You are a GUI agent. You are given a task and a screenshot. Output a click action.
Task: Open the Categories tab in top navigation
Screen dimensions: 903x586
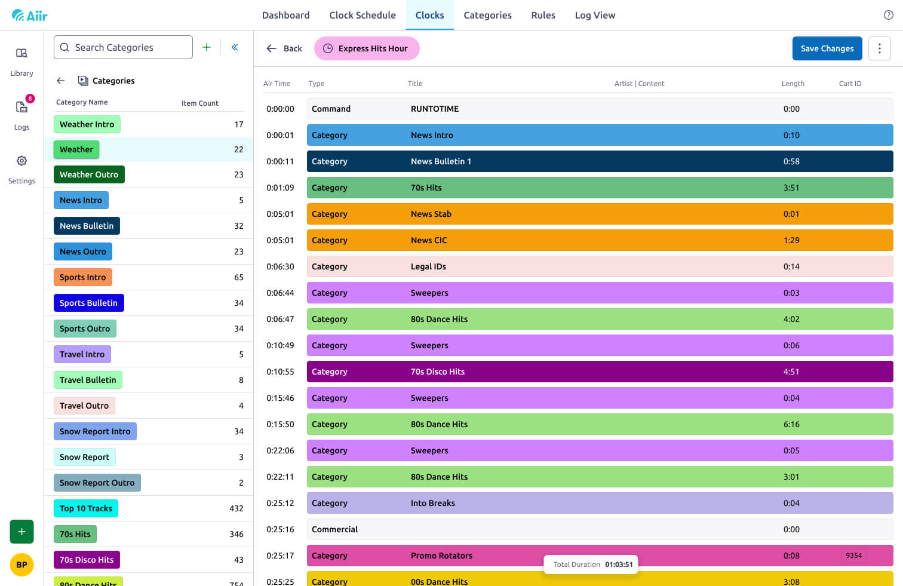487,15
